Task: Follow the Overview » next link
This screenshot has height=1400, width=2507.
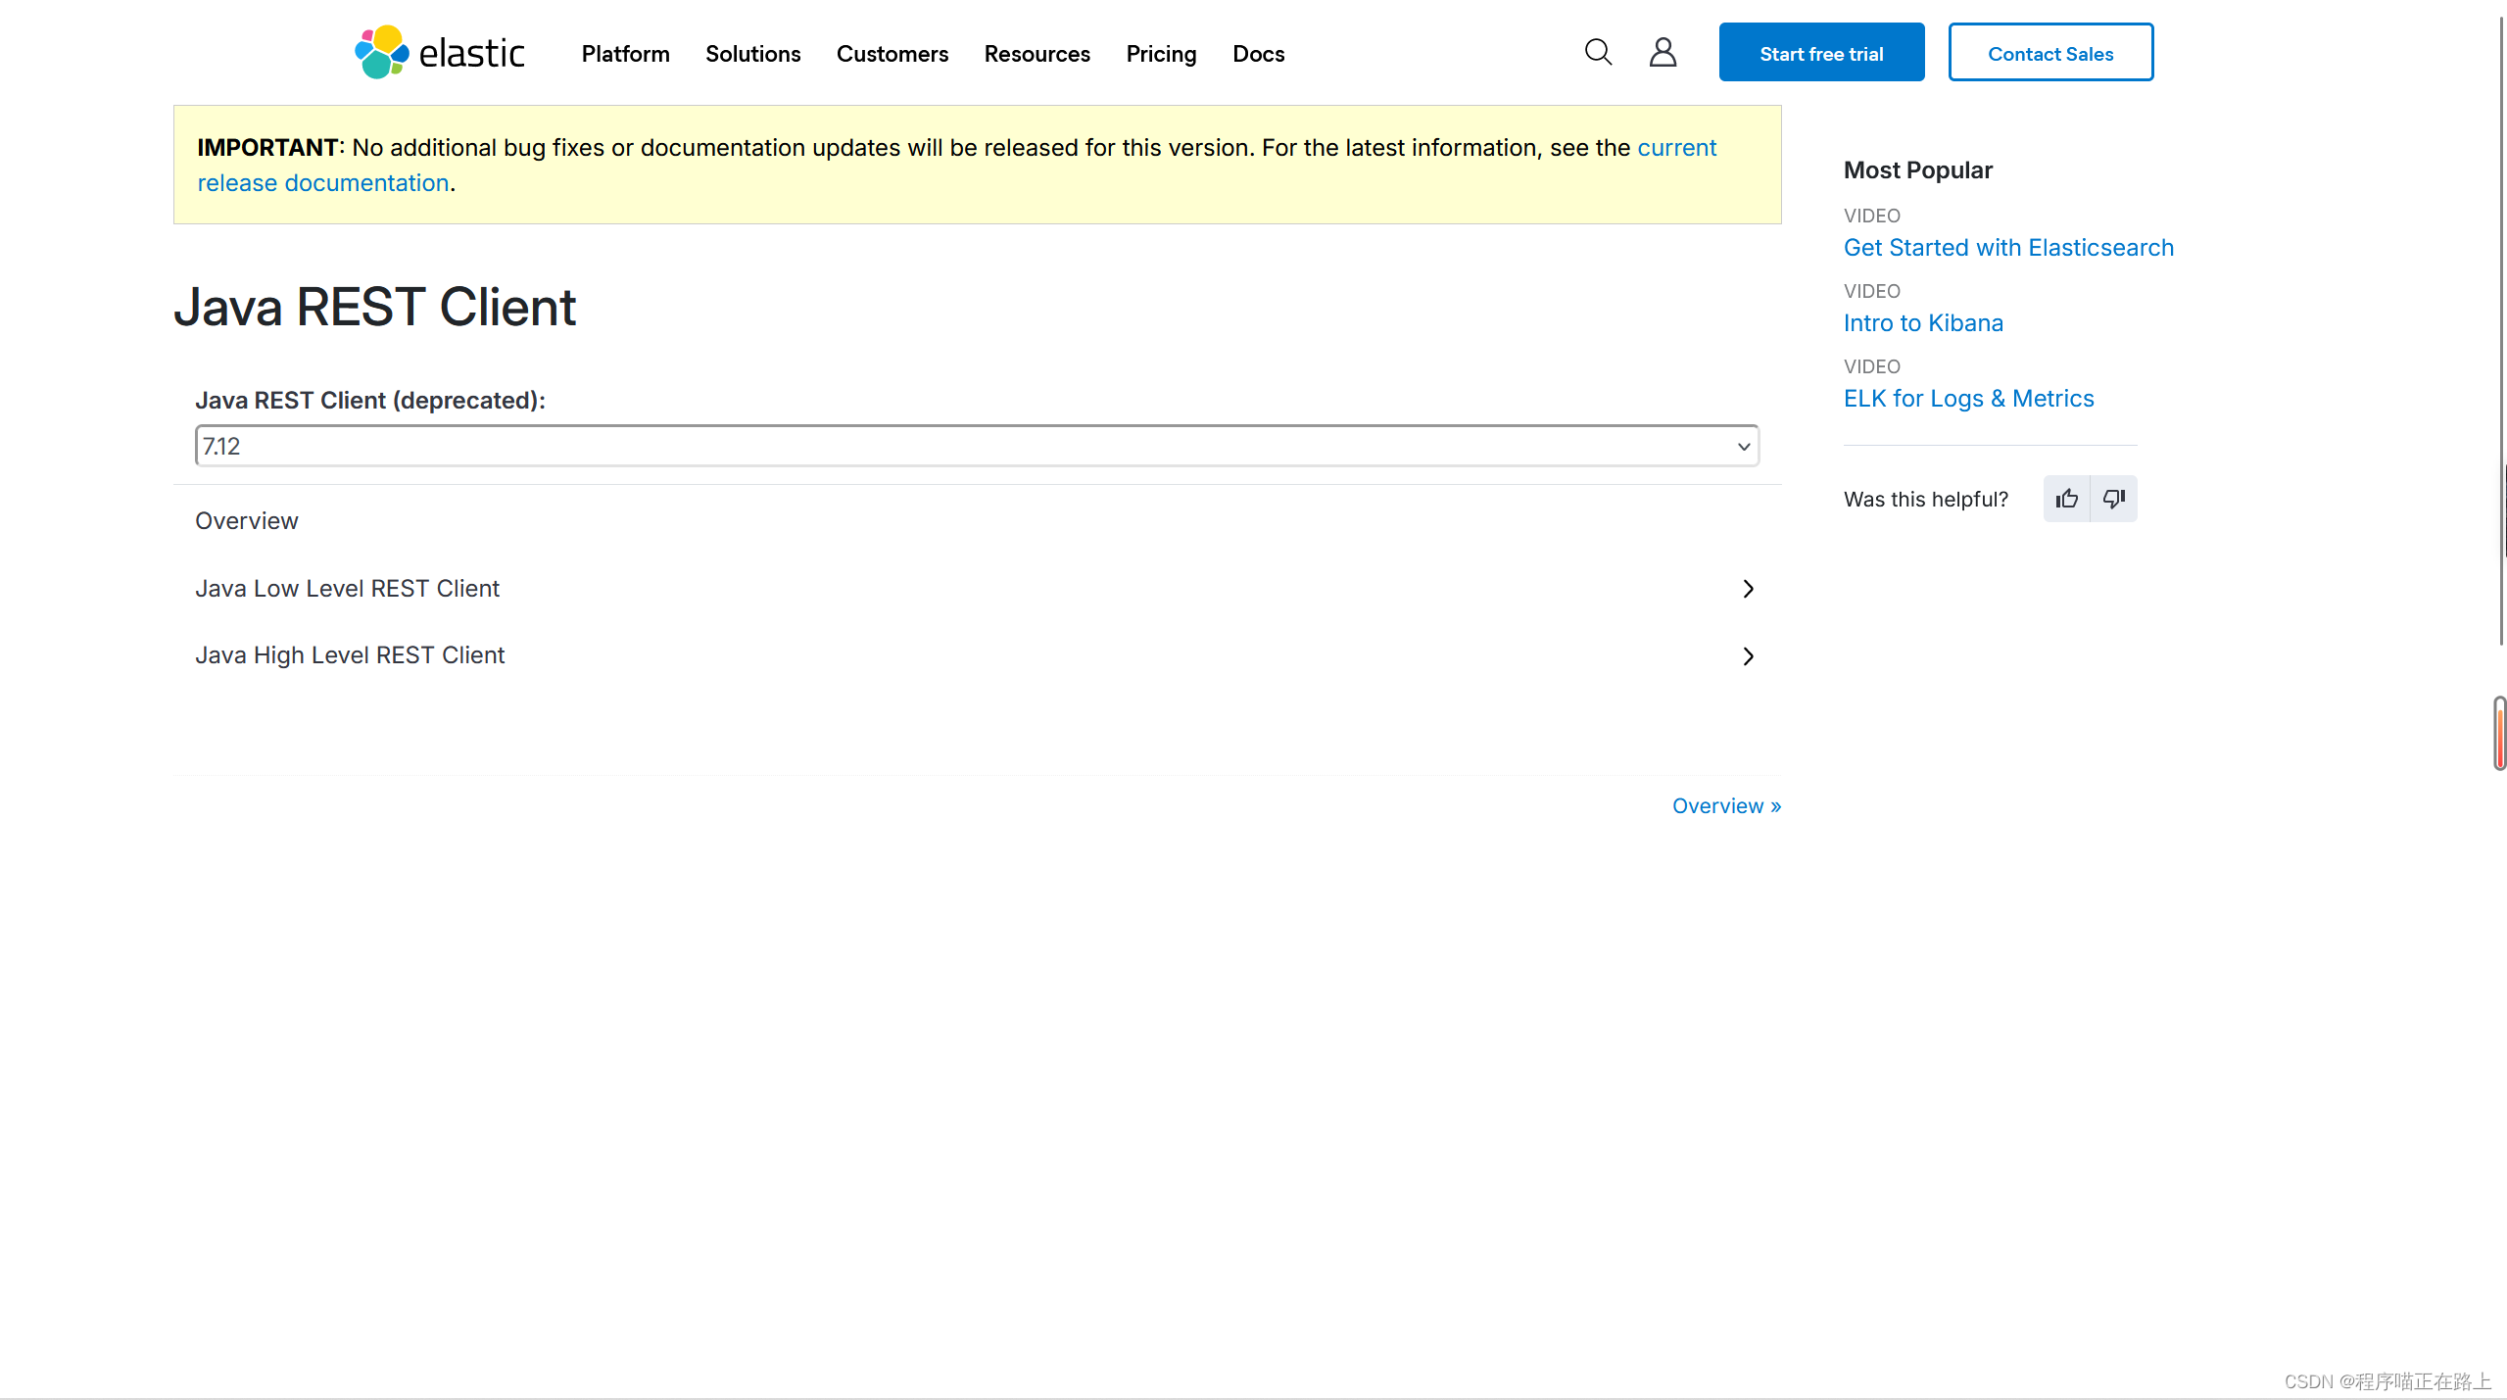Action: click(1726, 806)
